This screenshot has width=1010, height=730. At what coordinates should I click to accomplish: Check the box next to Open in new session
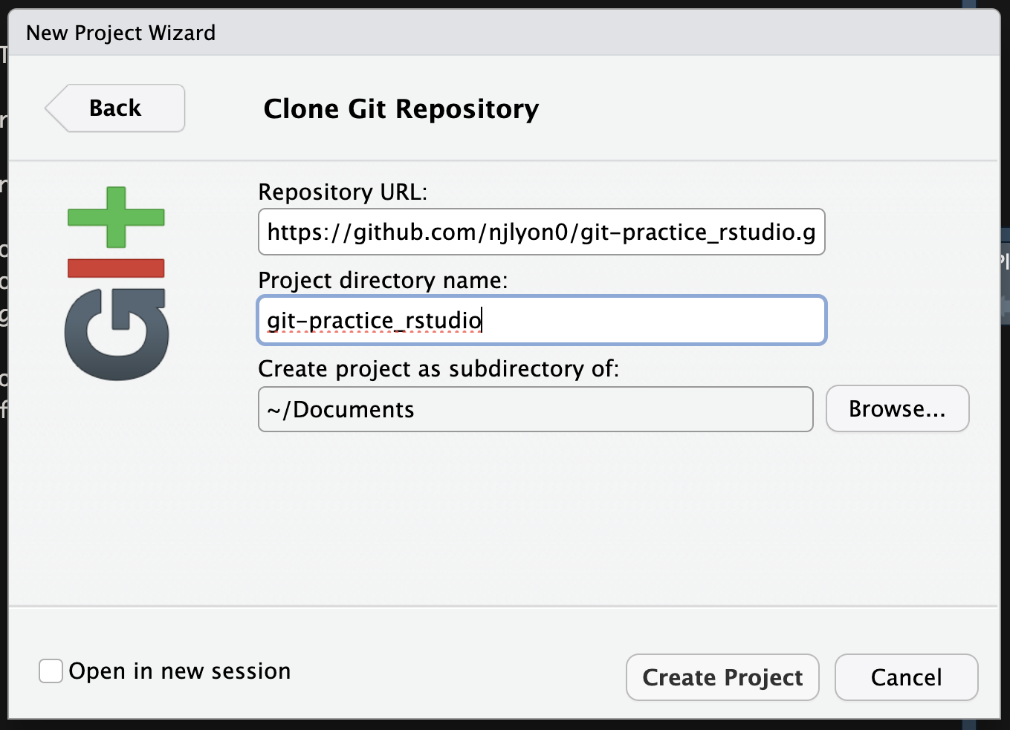(x=50, y=671)
